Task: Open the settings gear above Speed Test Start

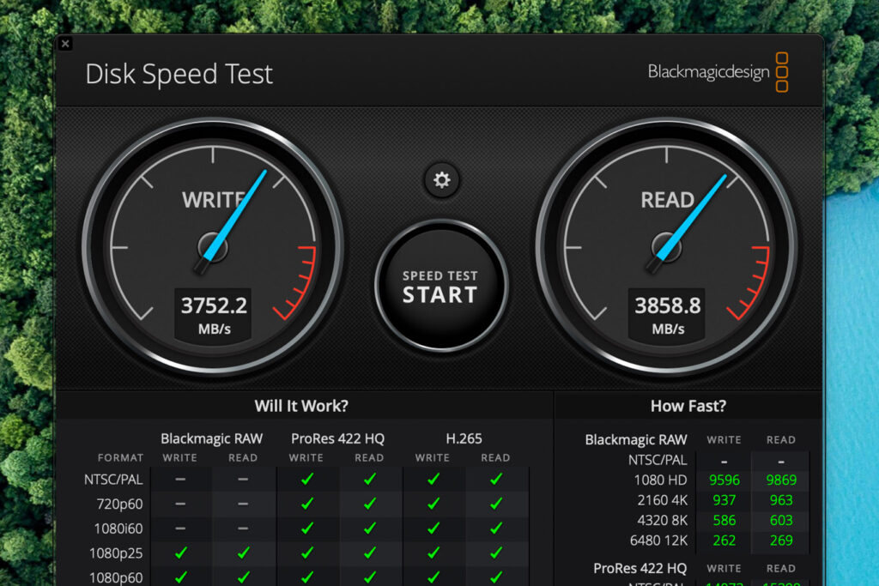Action: click(x=442, y=180)
